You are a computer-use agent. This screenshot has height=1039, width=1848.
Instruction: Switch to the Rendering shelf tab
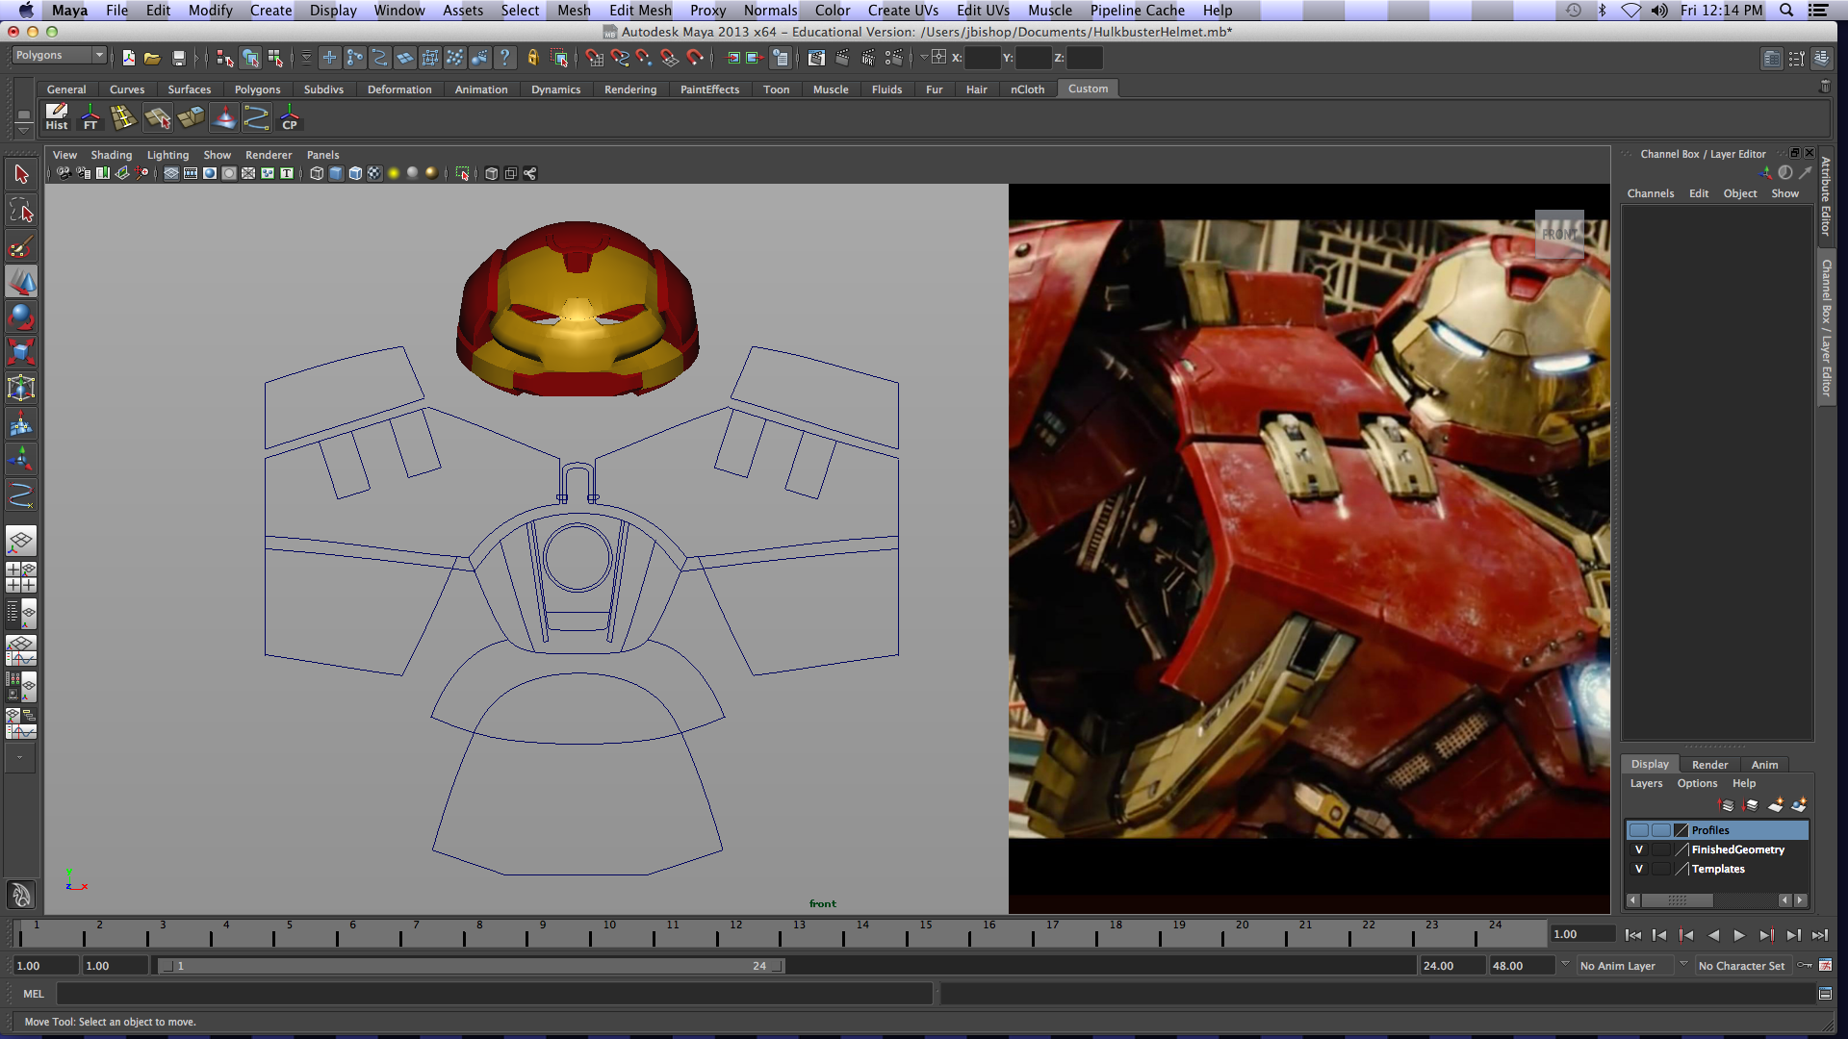(630, 89)
